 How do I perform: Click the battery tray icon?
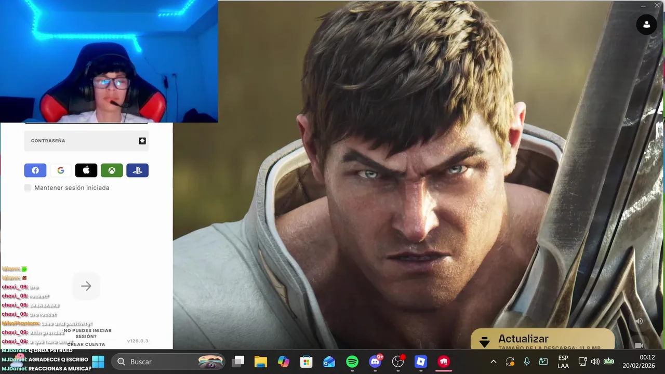pyautogui.click(x=608, y=362)
